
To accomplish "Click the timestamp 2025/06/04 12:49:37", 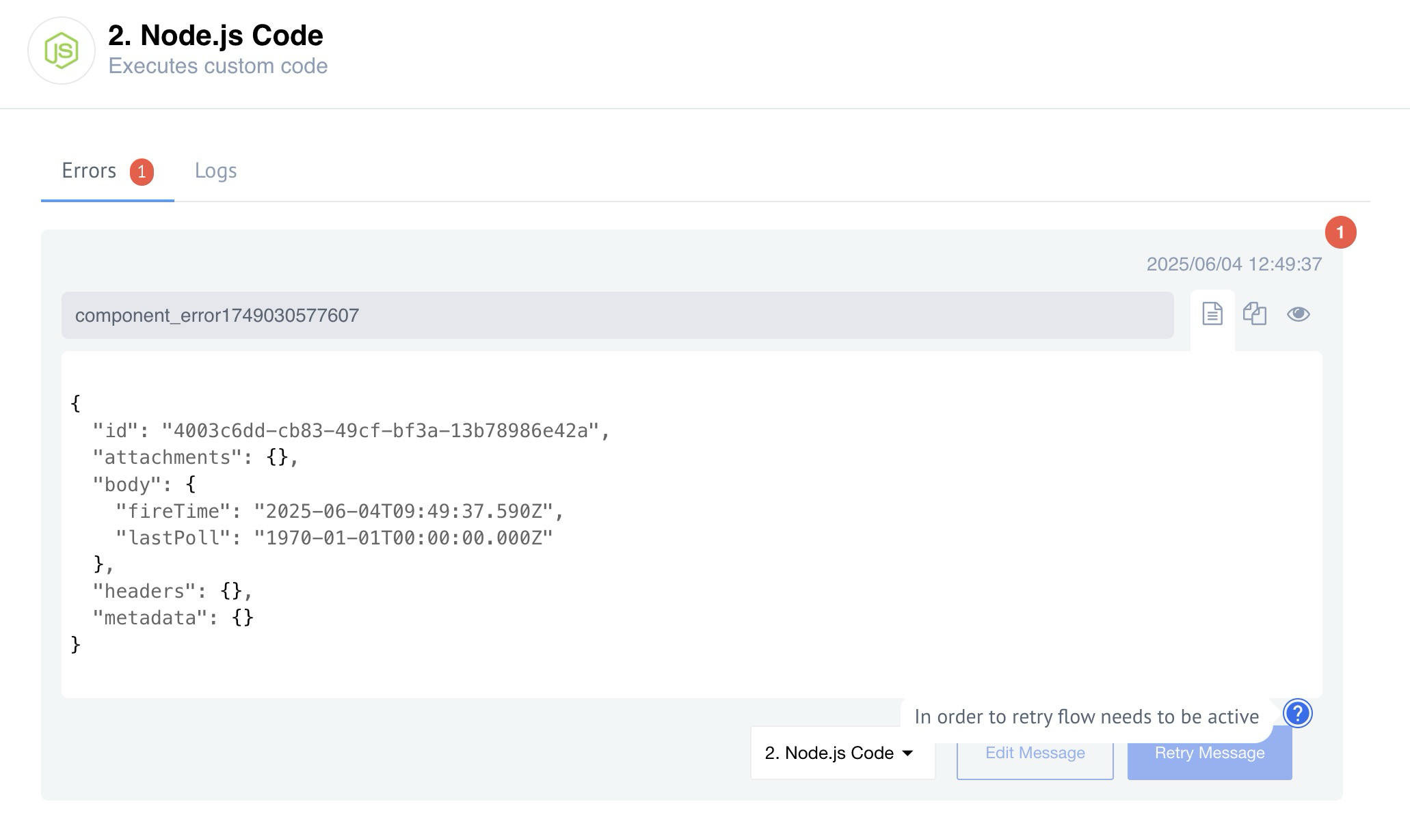I will (1234, 264).
